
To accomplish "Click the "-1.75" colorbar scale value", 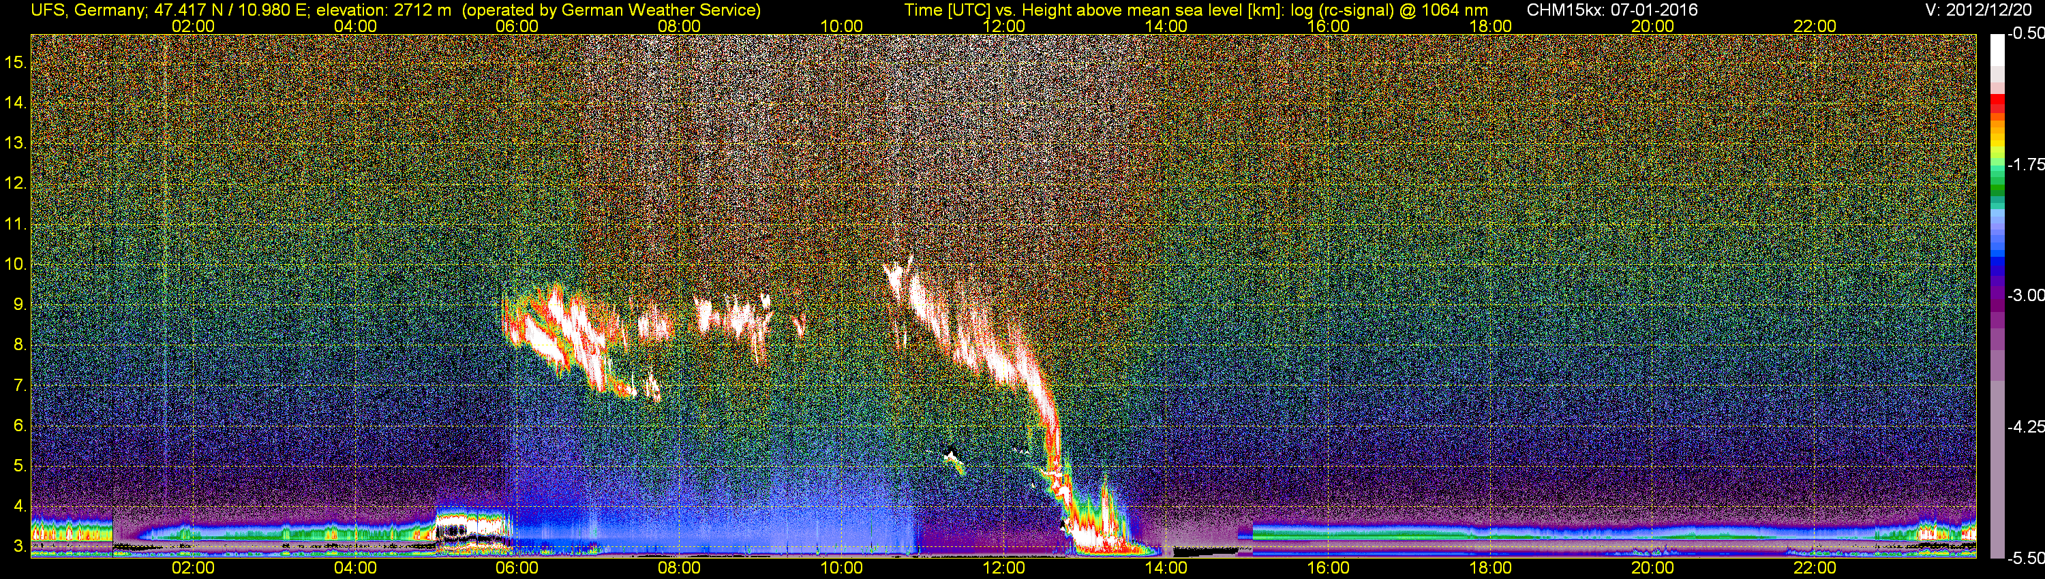I will click(2027, 165).
